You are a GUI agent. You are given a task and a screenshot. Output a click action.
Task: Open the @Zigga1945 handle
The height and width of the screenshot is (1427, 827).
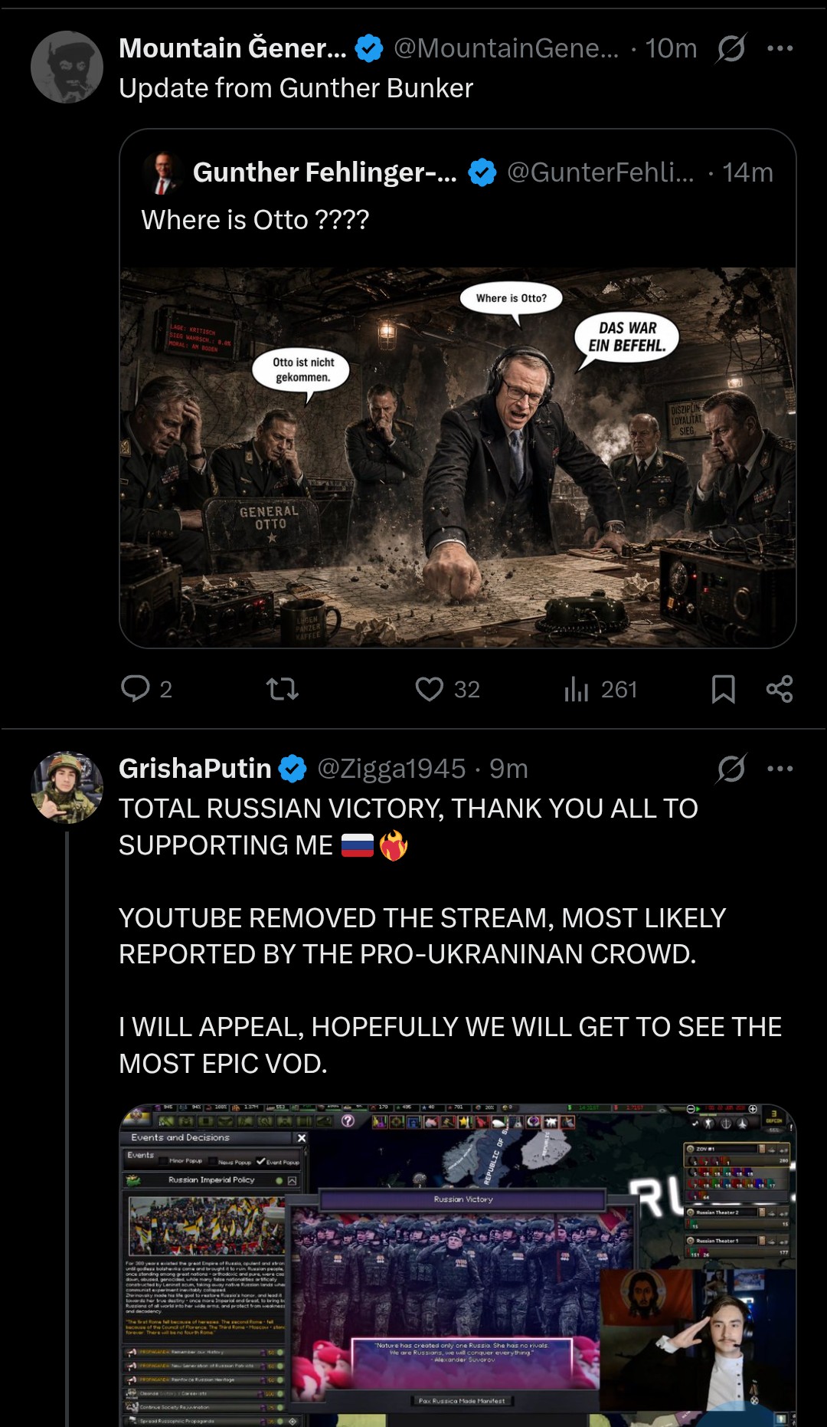391,769
